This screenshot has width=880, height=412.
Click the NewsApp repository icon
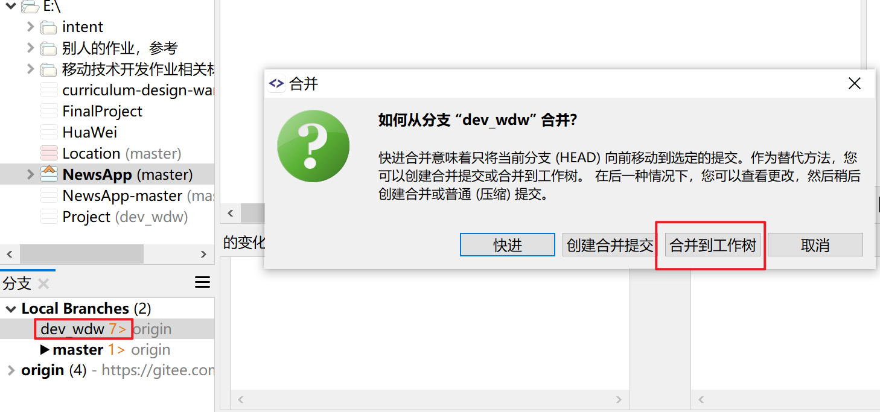coord(49,174)
